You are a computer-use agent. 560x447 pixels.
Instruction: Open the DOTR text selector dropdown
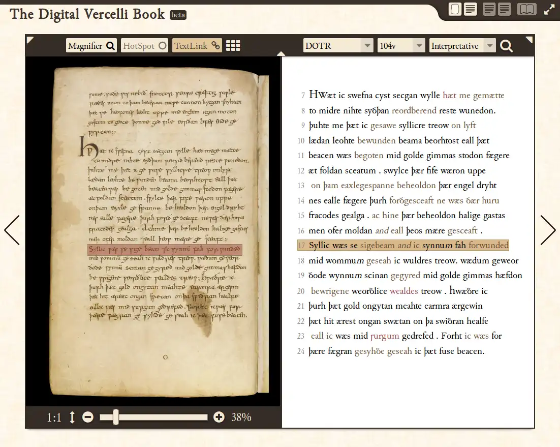click(x=338, y=46)
